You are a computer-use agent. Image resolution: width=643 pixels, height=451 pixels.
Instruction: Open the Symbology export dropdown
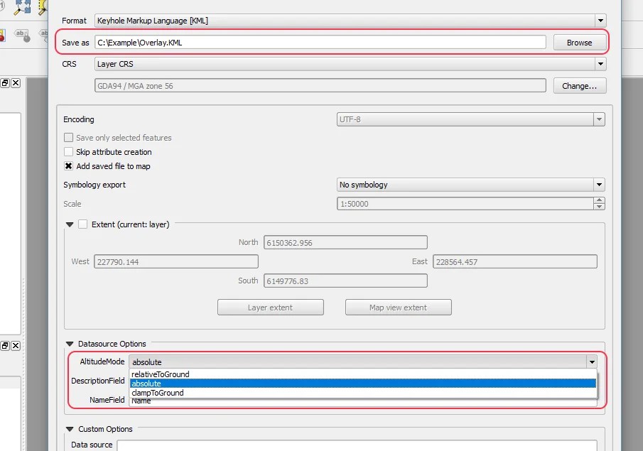coord(600,185)
